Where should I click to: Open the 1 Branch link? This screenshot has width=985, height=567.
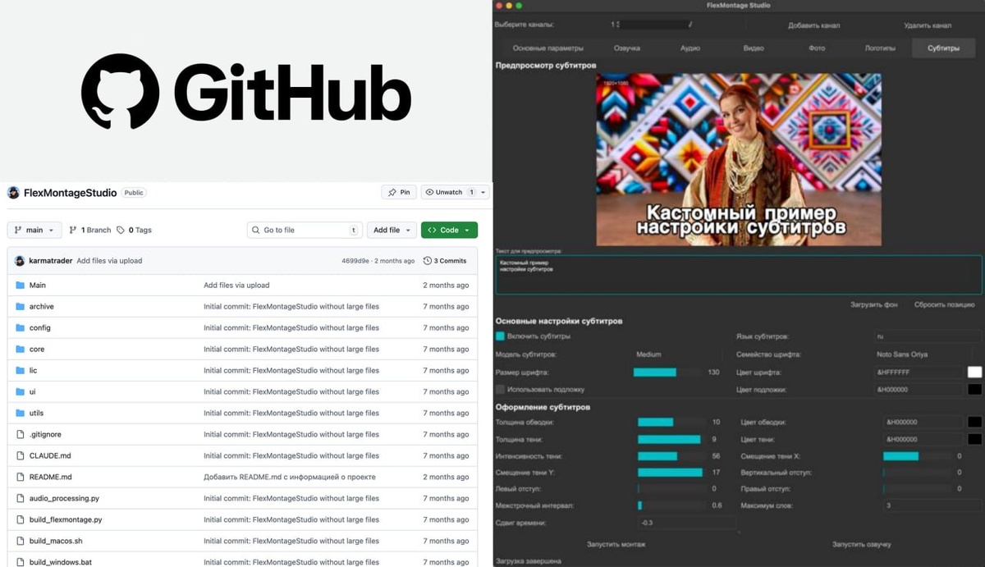point(90,231)
